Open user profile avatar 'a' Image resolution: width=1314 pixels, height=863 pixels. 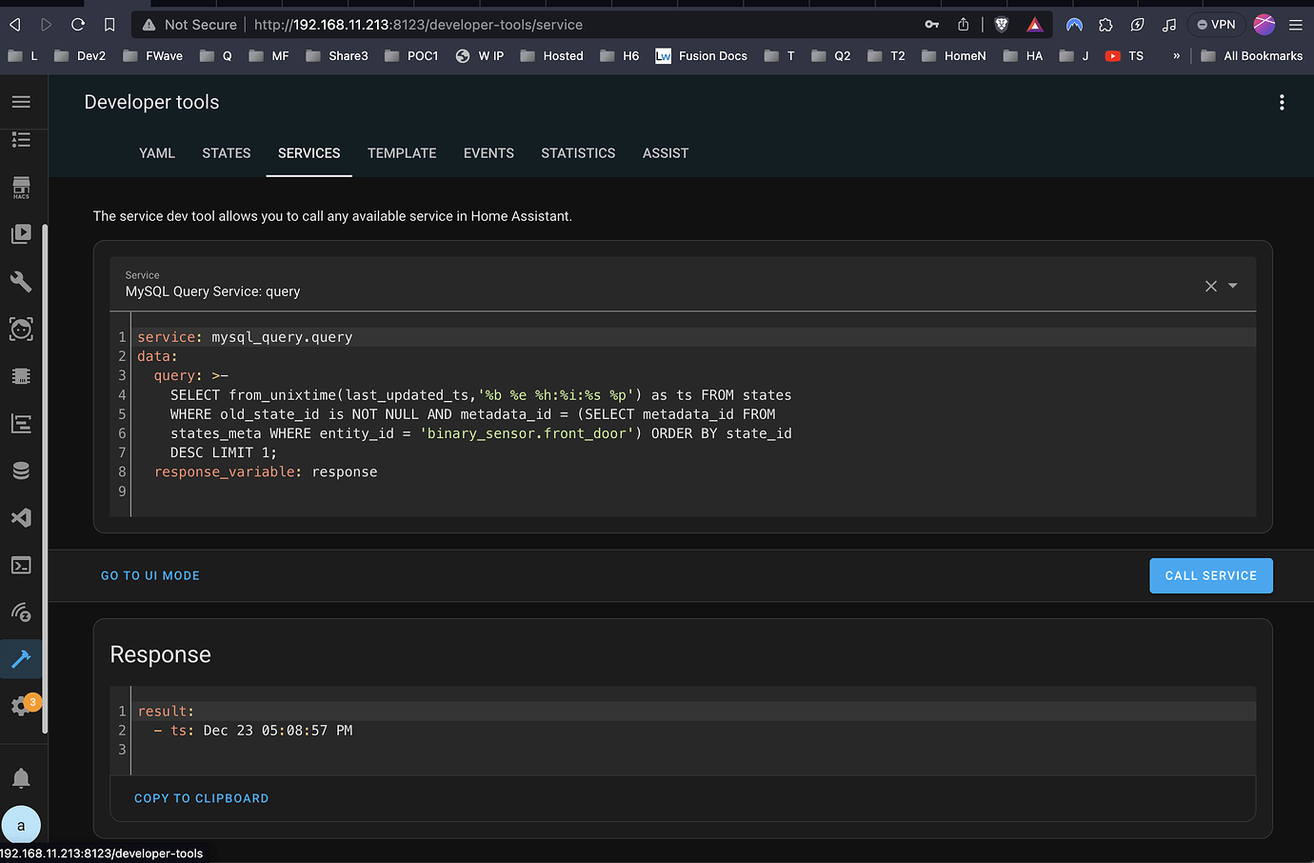point(21,825)
